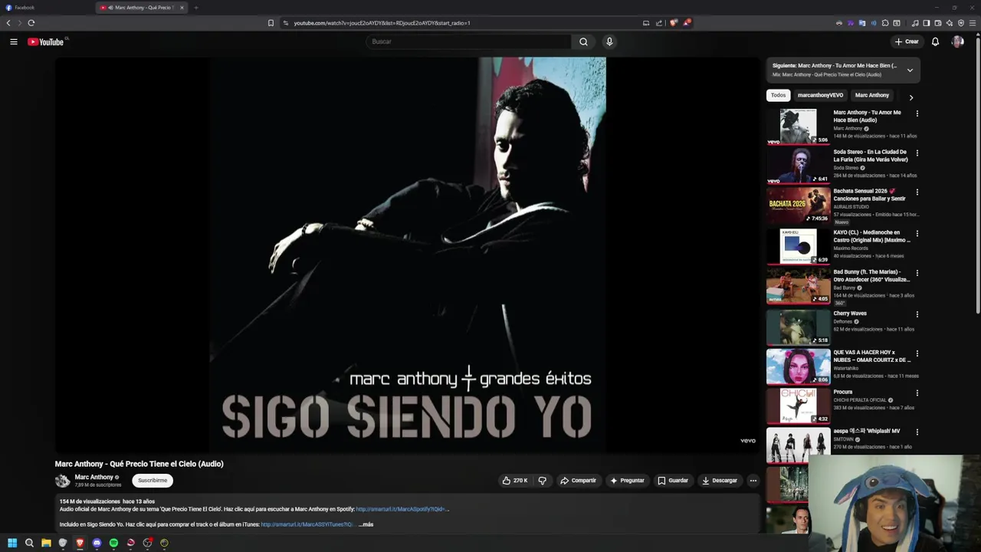Open Tu Amor Me Hace Bien thumbnail

[x=798, y=127]
